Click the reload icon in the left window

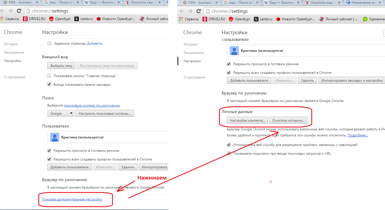point(19,11)
